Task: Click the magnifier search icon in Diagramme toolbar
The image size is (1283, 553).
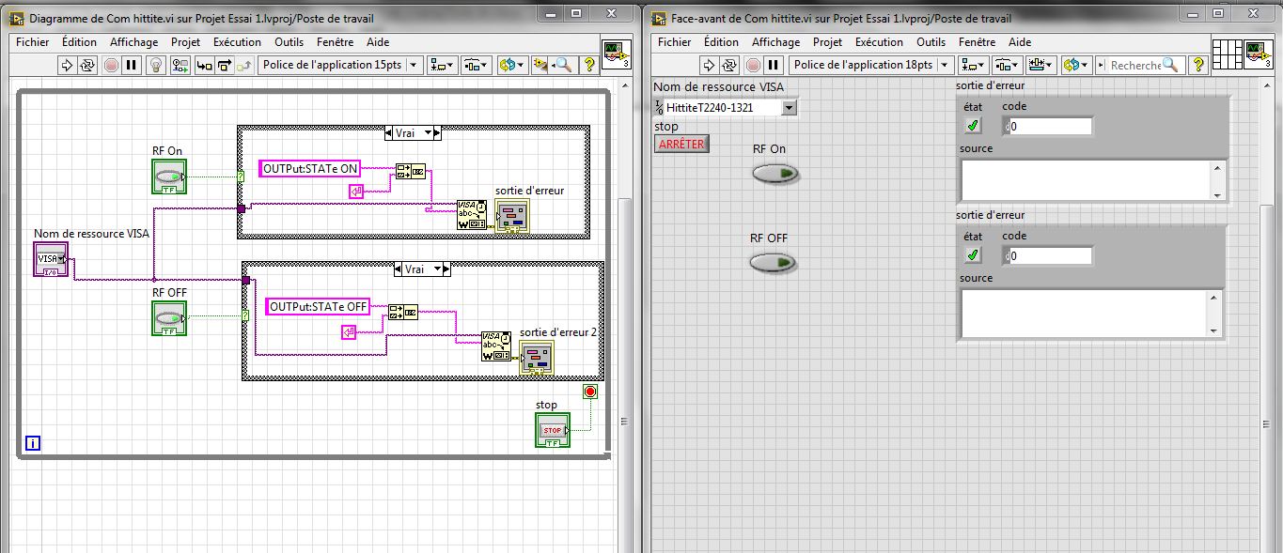Action: point(563,65)
